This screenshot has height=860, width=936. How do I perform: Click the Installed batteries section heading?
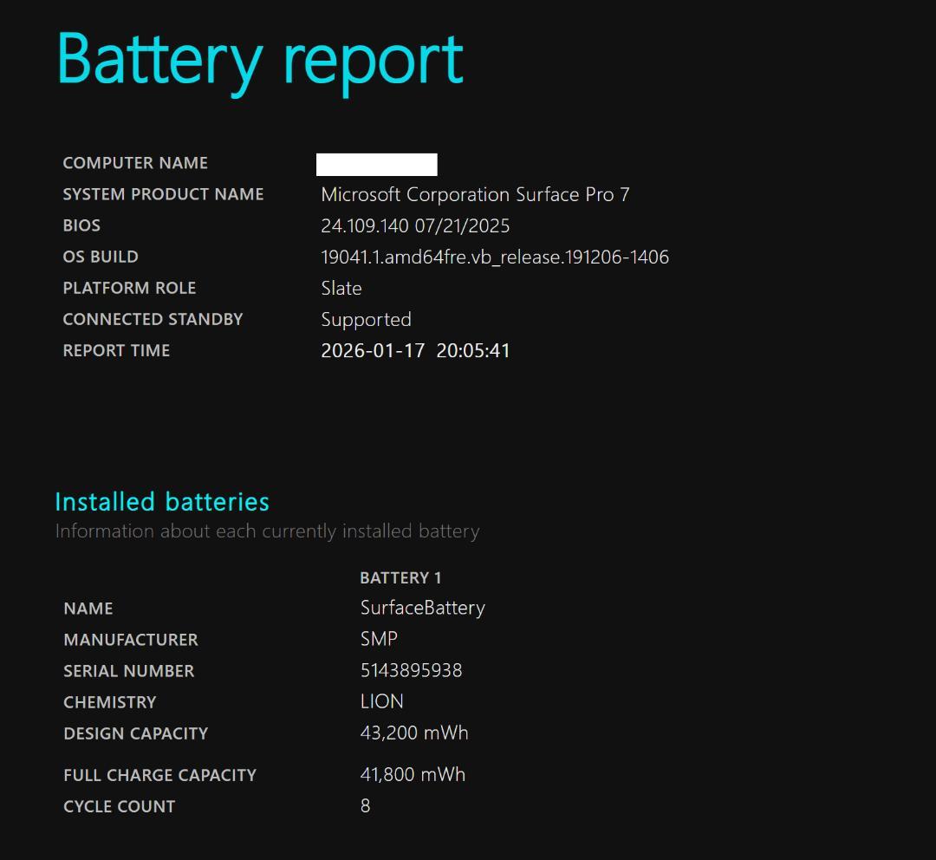(162, 501)
